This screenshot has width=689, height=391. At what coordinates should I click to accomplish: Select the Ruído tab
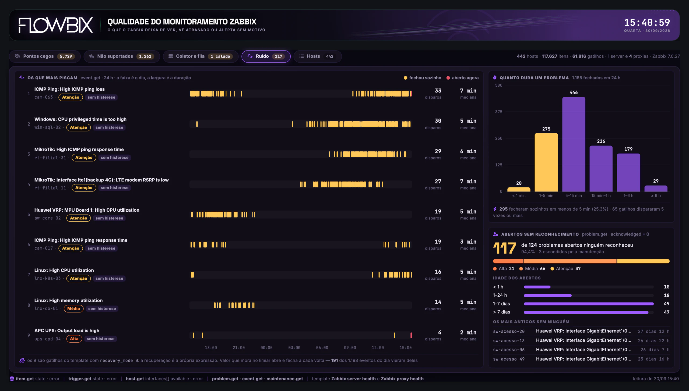click(x=266, y=56)
